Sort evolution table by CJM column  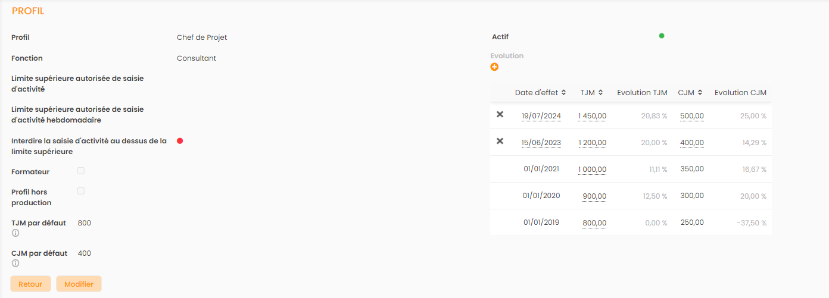690,93
